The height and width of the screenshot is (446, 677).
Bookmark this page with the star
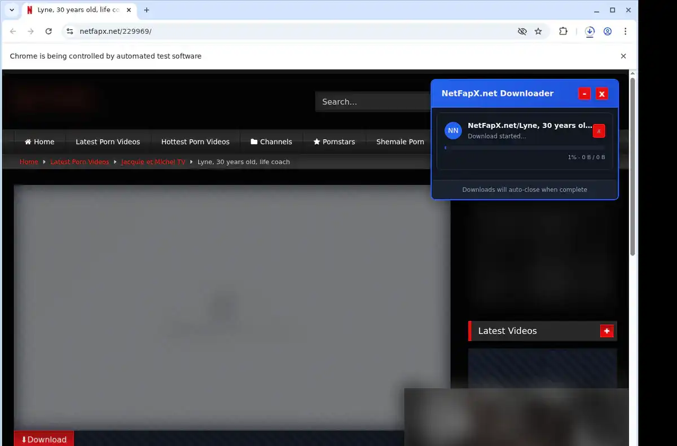tap(538, 32)
